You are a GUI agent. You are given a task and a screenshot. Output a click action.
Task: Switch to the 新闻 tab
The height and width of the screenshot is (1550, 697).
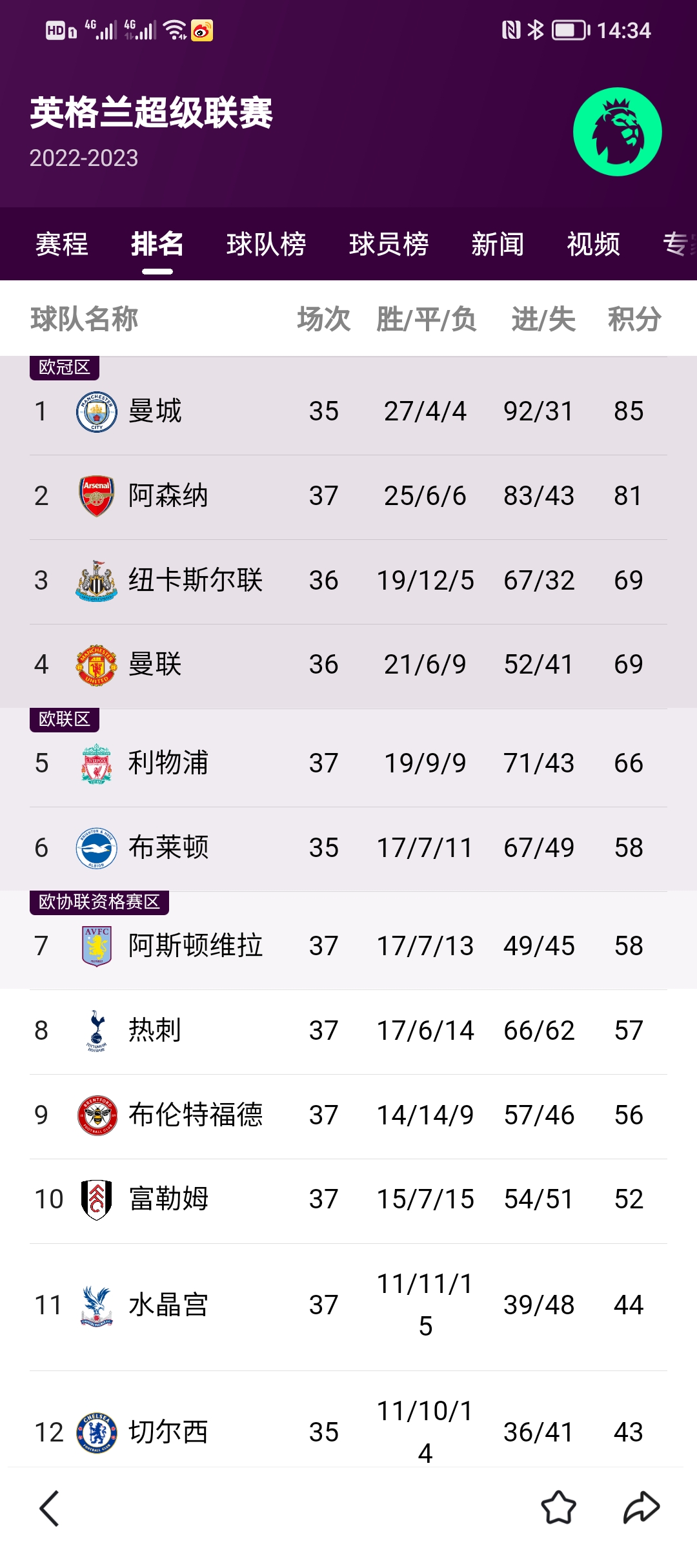pos(497,244)
